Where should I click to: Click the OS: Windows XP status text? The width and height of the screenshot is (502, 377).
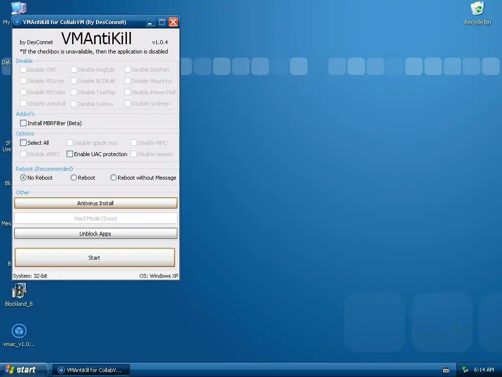pos(158,276)
